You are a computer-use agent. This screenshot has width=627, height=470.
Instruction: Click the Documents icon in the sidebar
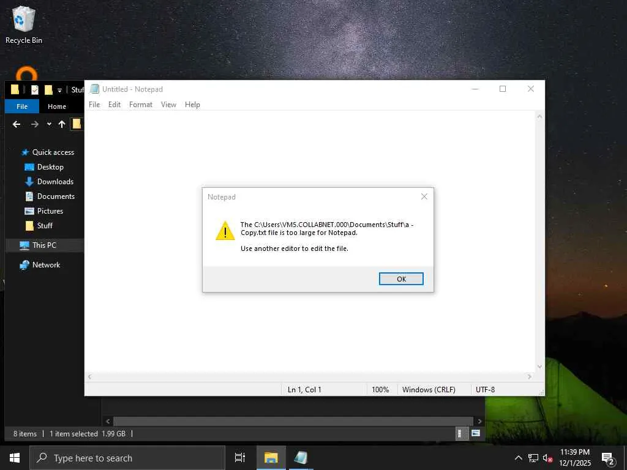pyautogui.click(x=29, y=196)
